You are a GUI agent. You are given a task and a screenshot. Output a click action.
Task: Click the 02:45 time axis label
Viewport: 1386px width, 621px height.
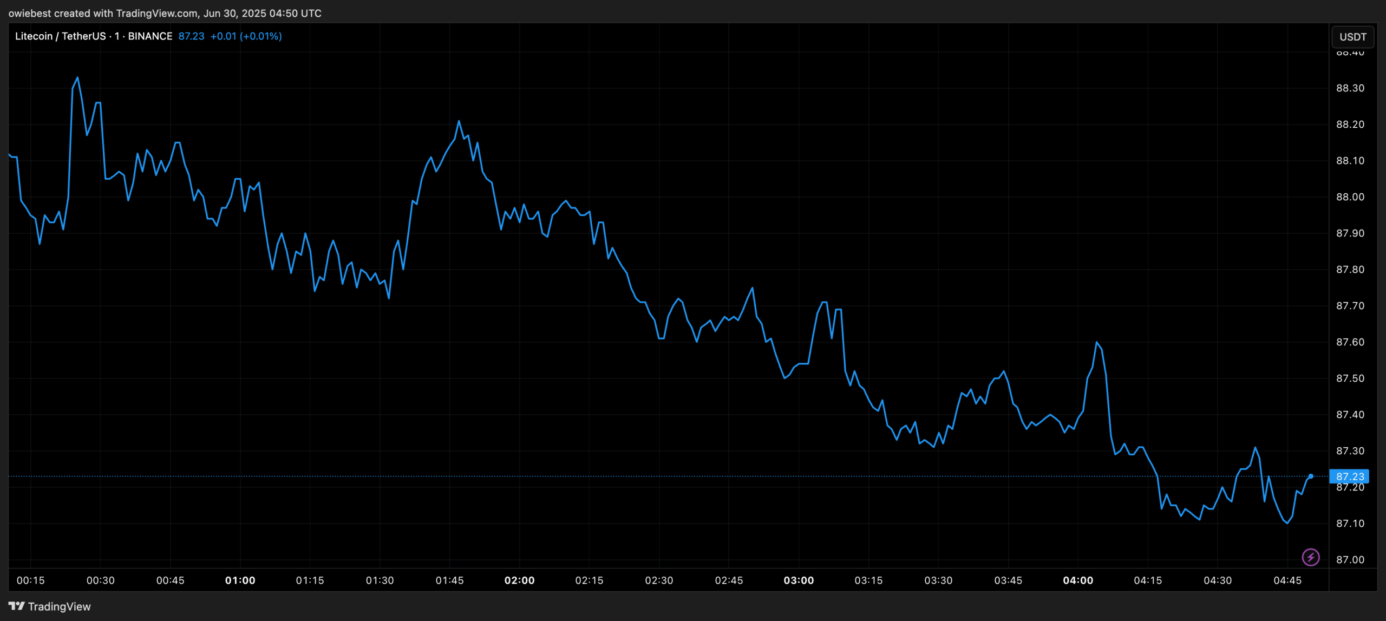pos(729,580)
